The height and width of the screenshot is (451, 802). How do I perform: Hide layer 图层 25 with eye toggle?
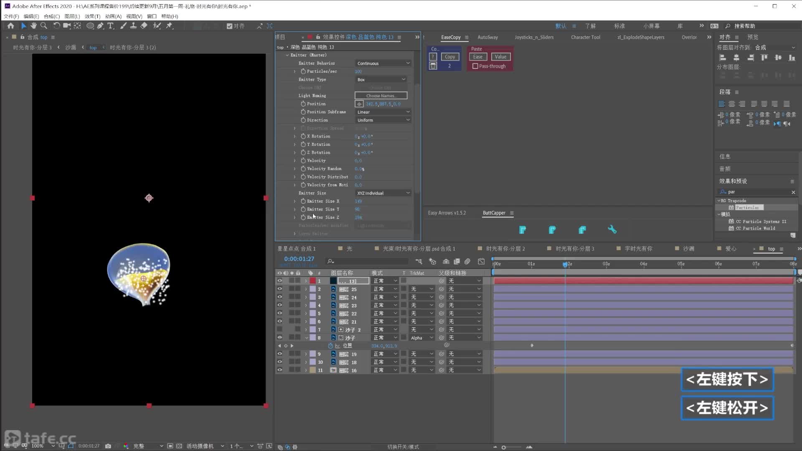[x=279, y=289]
